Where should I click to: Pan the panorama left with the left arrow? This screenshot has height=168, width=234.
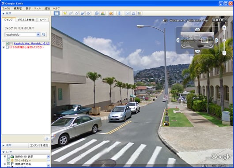[178, 40]
